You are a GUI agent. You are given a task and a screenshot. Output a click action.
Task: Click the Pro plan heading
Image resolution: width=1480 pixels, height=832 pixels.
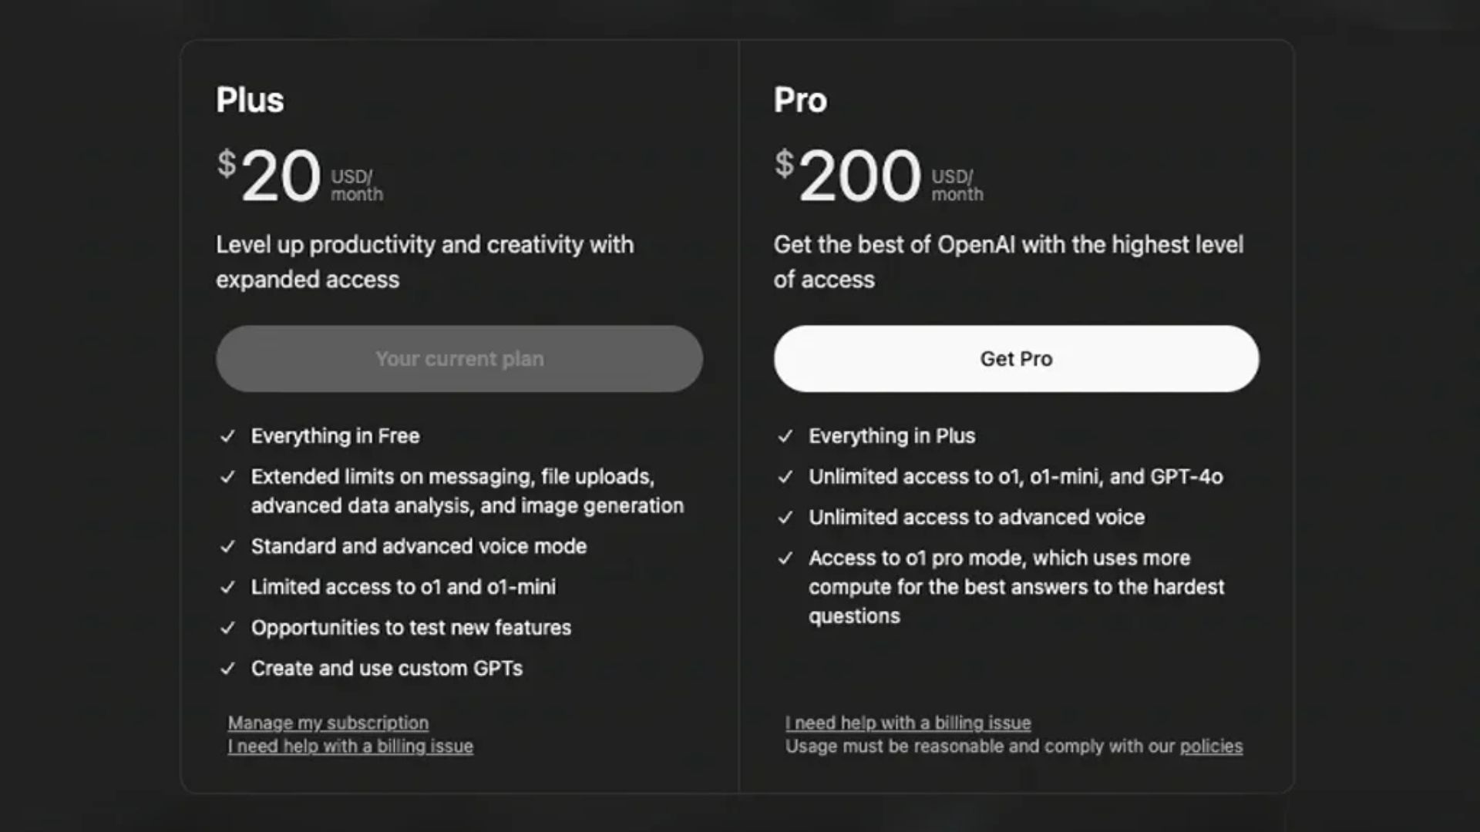[x=800, y=99]
